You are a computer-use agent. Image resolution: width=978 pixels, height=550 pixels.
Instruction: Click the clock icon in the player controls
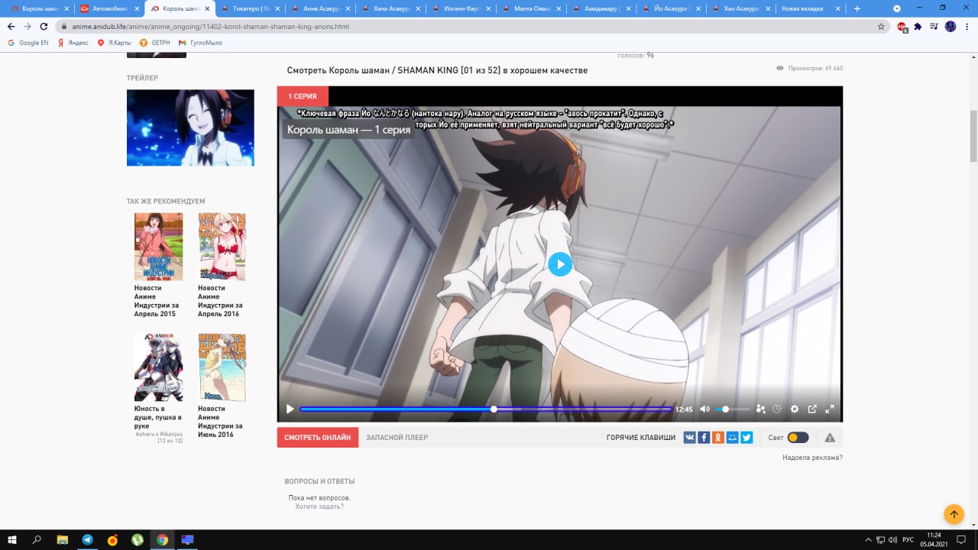pyautogui.click(x=777, y=409)
